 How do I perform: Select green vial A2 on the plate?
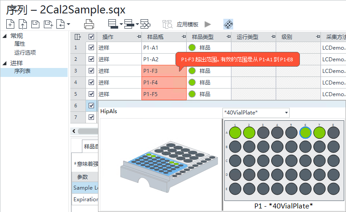tap(249, 133)
